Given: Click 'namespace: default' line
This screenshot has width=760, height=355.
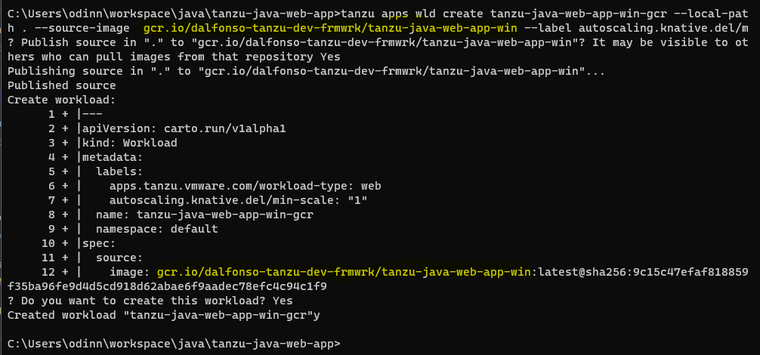Looking at the screenshot, I should [x=157, y=229].
